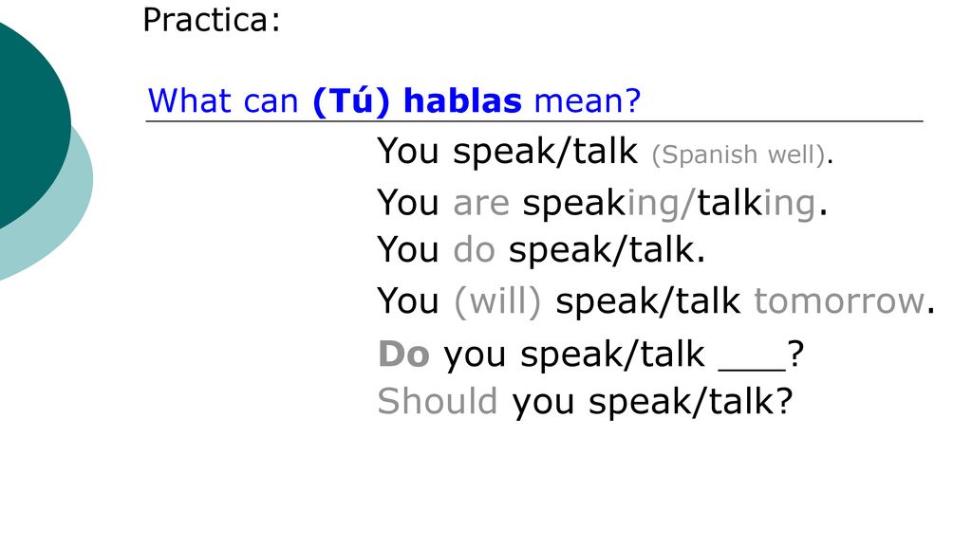Click the bold '(Tú) hablas' phrase

tap(418, 100)
